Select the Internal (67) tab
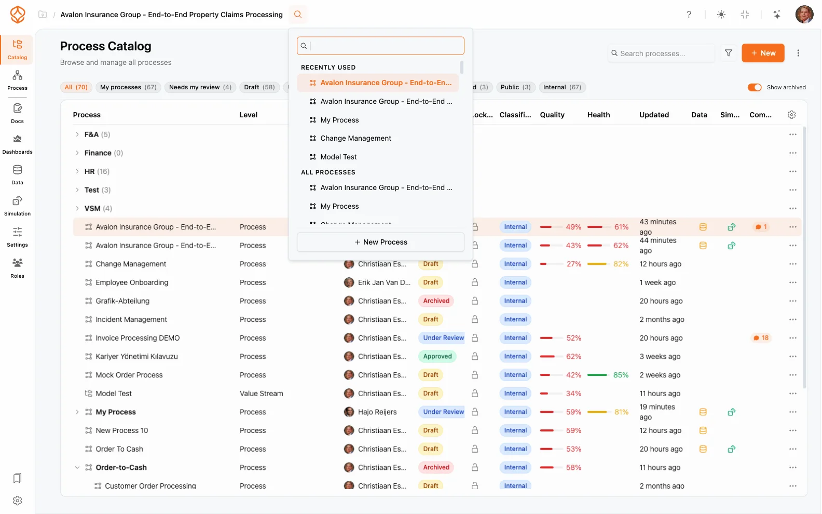This screenshot has height=514, width=822. tap(562, 87)
